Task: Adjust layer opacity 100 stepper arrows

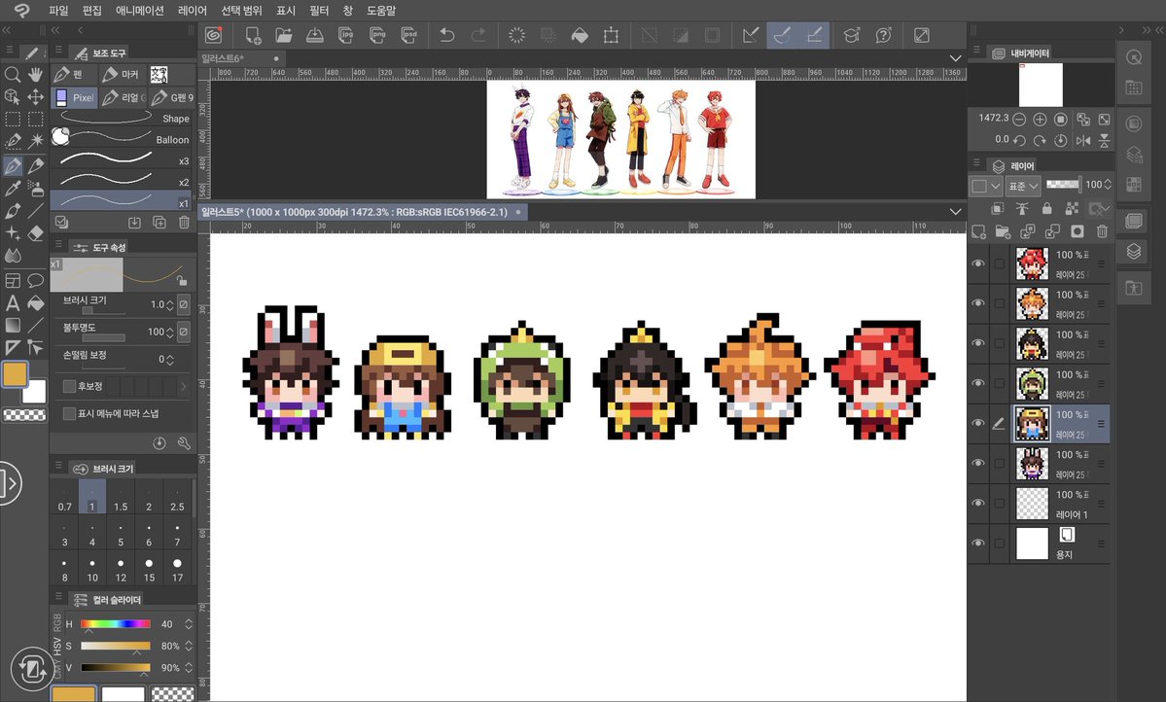Action: click(1108, 185)
